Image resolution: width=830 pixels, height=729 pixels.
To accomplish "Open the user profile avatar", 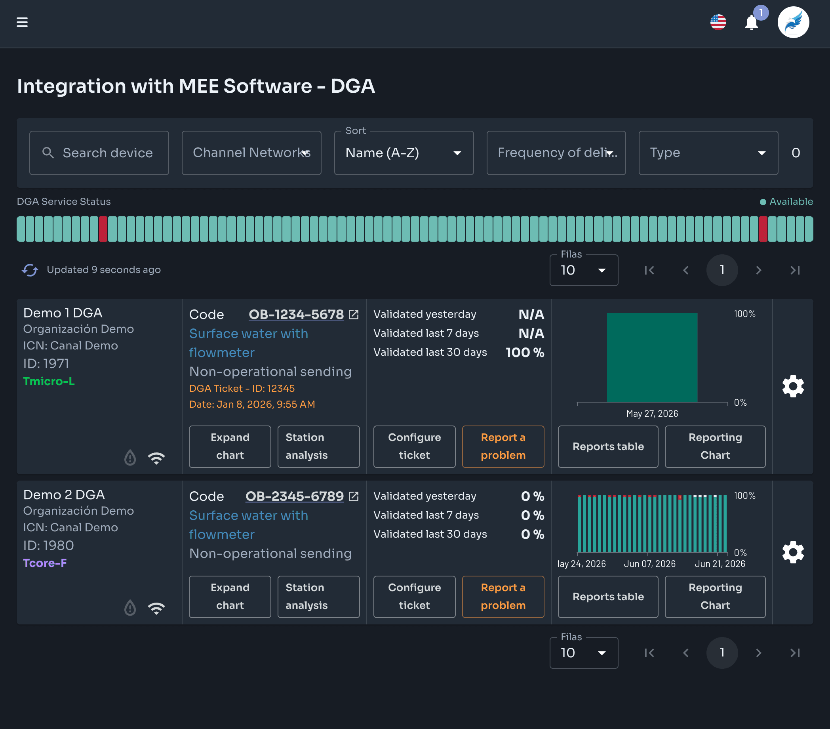I will pyautogui.click(x=793, y=22).
